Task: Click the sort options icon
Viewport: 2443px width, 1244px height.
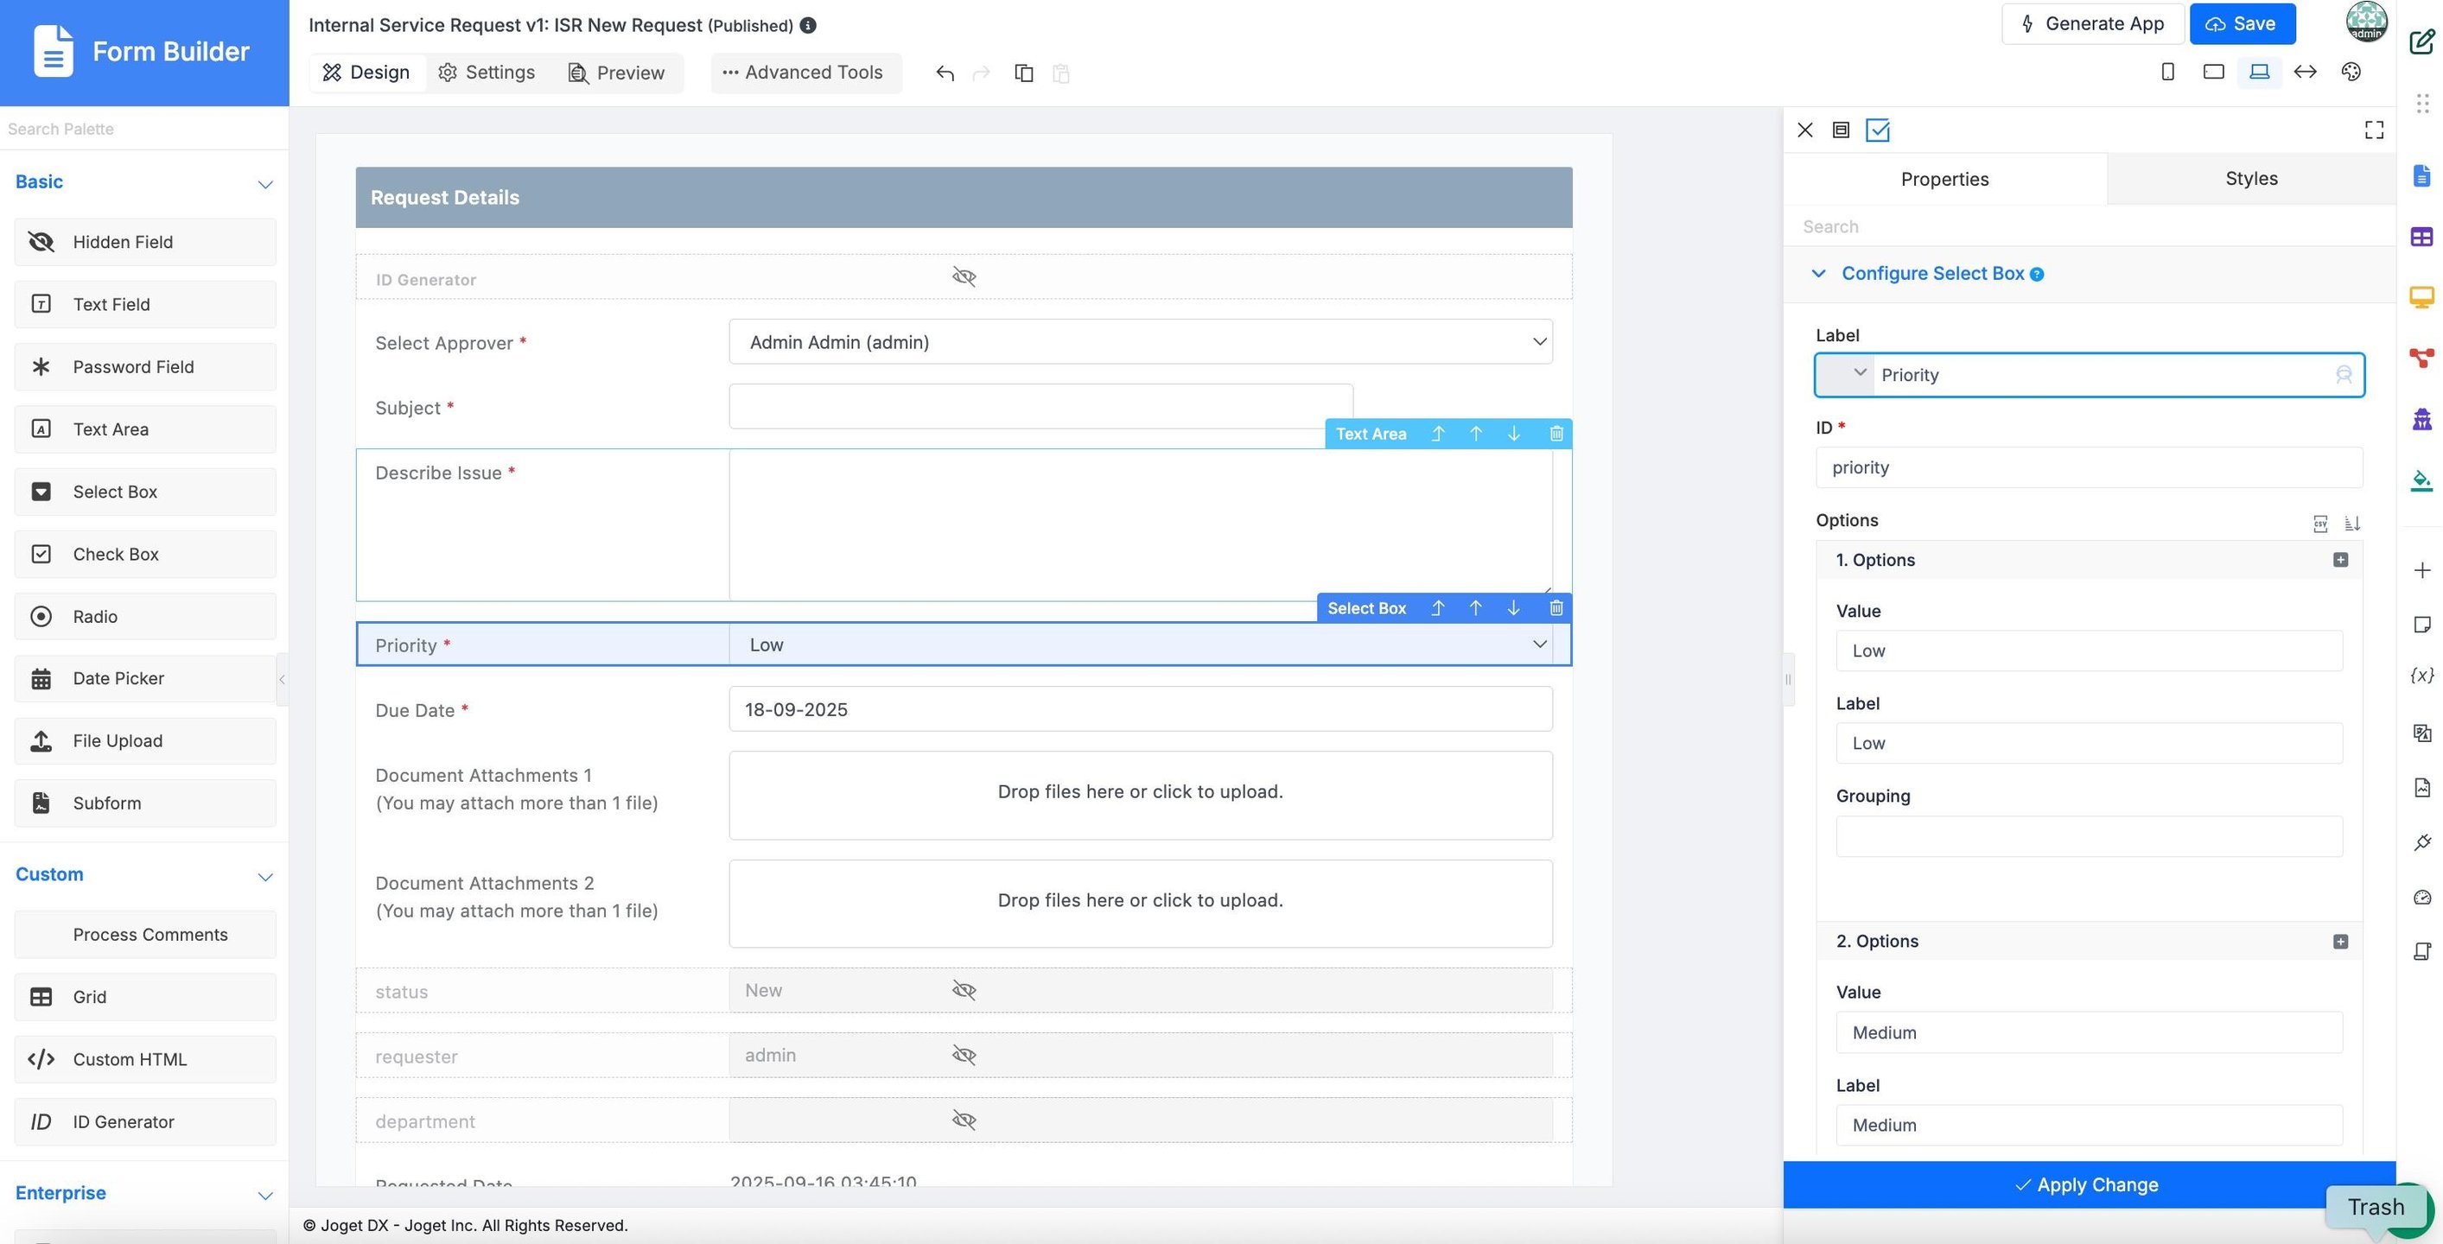Action: [x=2352, y=524]
